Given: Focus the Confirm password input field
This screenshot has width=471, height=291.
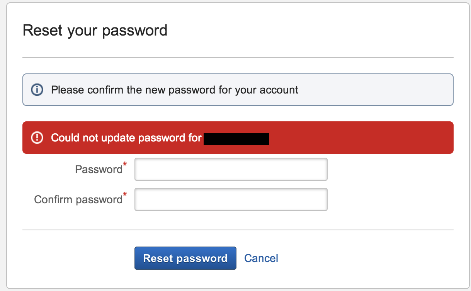Looking at the screenshot, I should [x=231, y=199].
